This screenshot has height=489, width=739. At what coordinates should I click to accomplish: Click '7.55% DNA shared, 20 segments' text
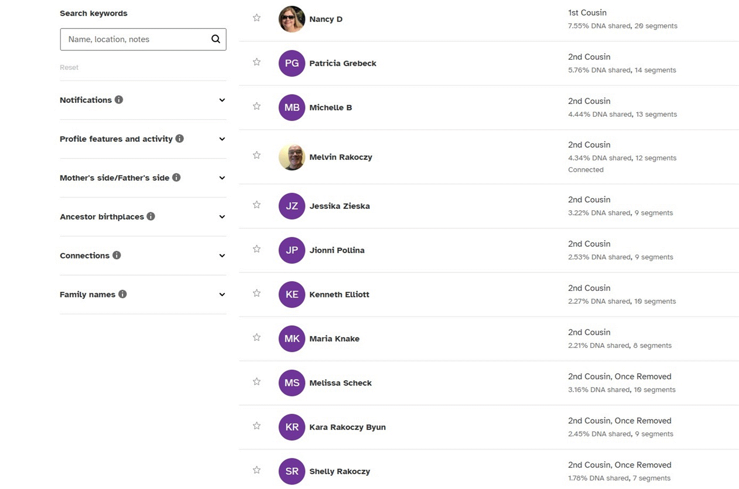pyautogui.click(x=623, y=26)
